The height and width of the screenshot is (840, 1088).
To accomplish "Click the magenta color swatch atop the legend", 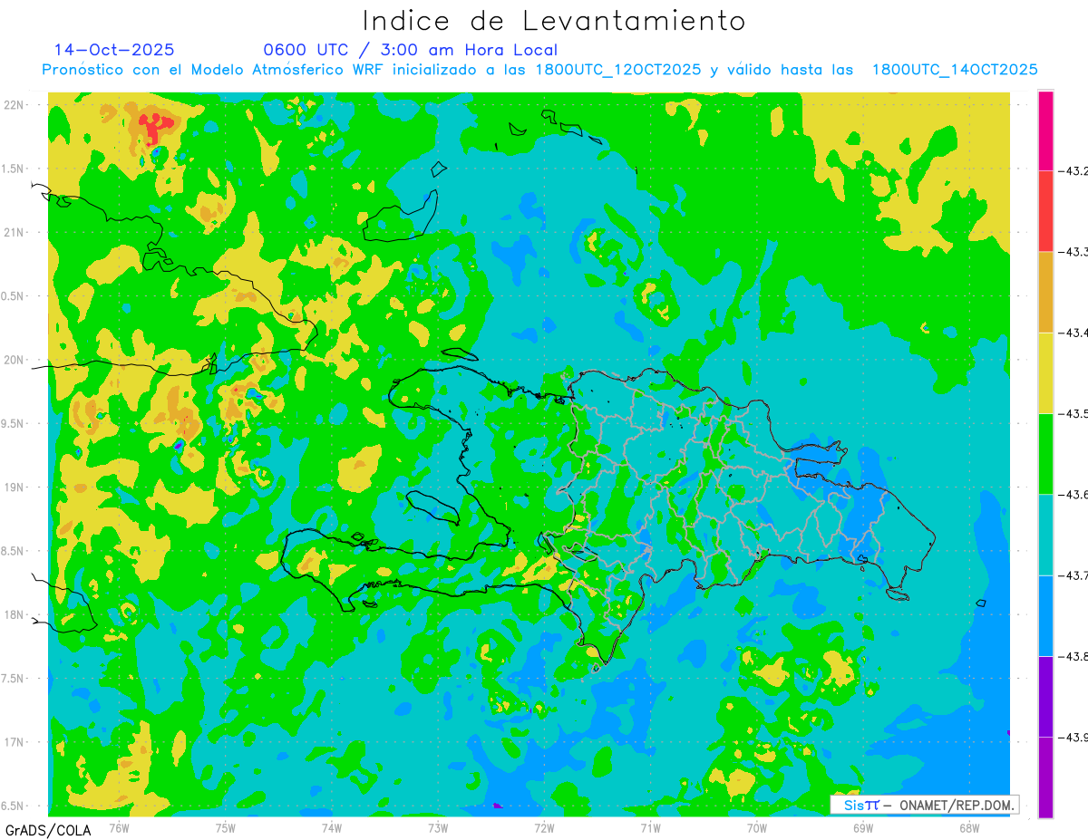I will tap(1046, 130).
